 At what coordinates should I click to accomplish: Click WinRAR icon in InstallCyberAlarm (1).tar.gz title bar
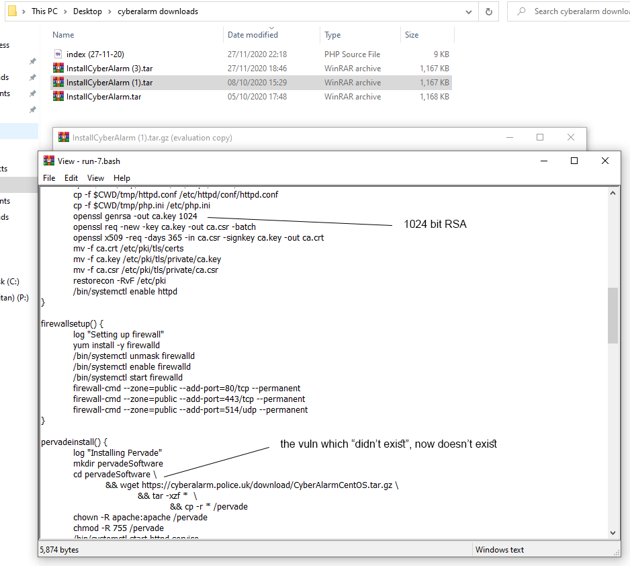click(64, 137)
